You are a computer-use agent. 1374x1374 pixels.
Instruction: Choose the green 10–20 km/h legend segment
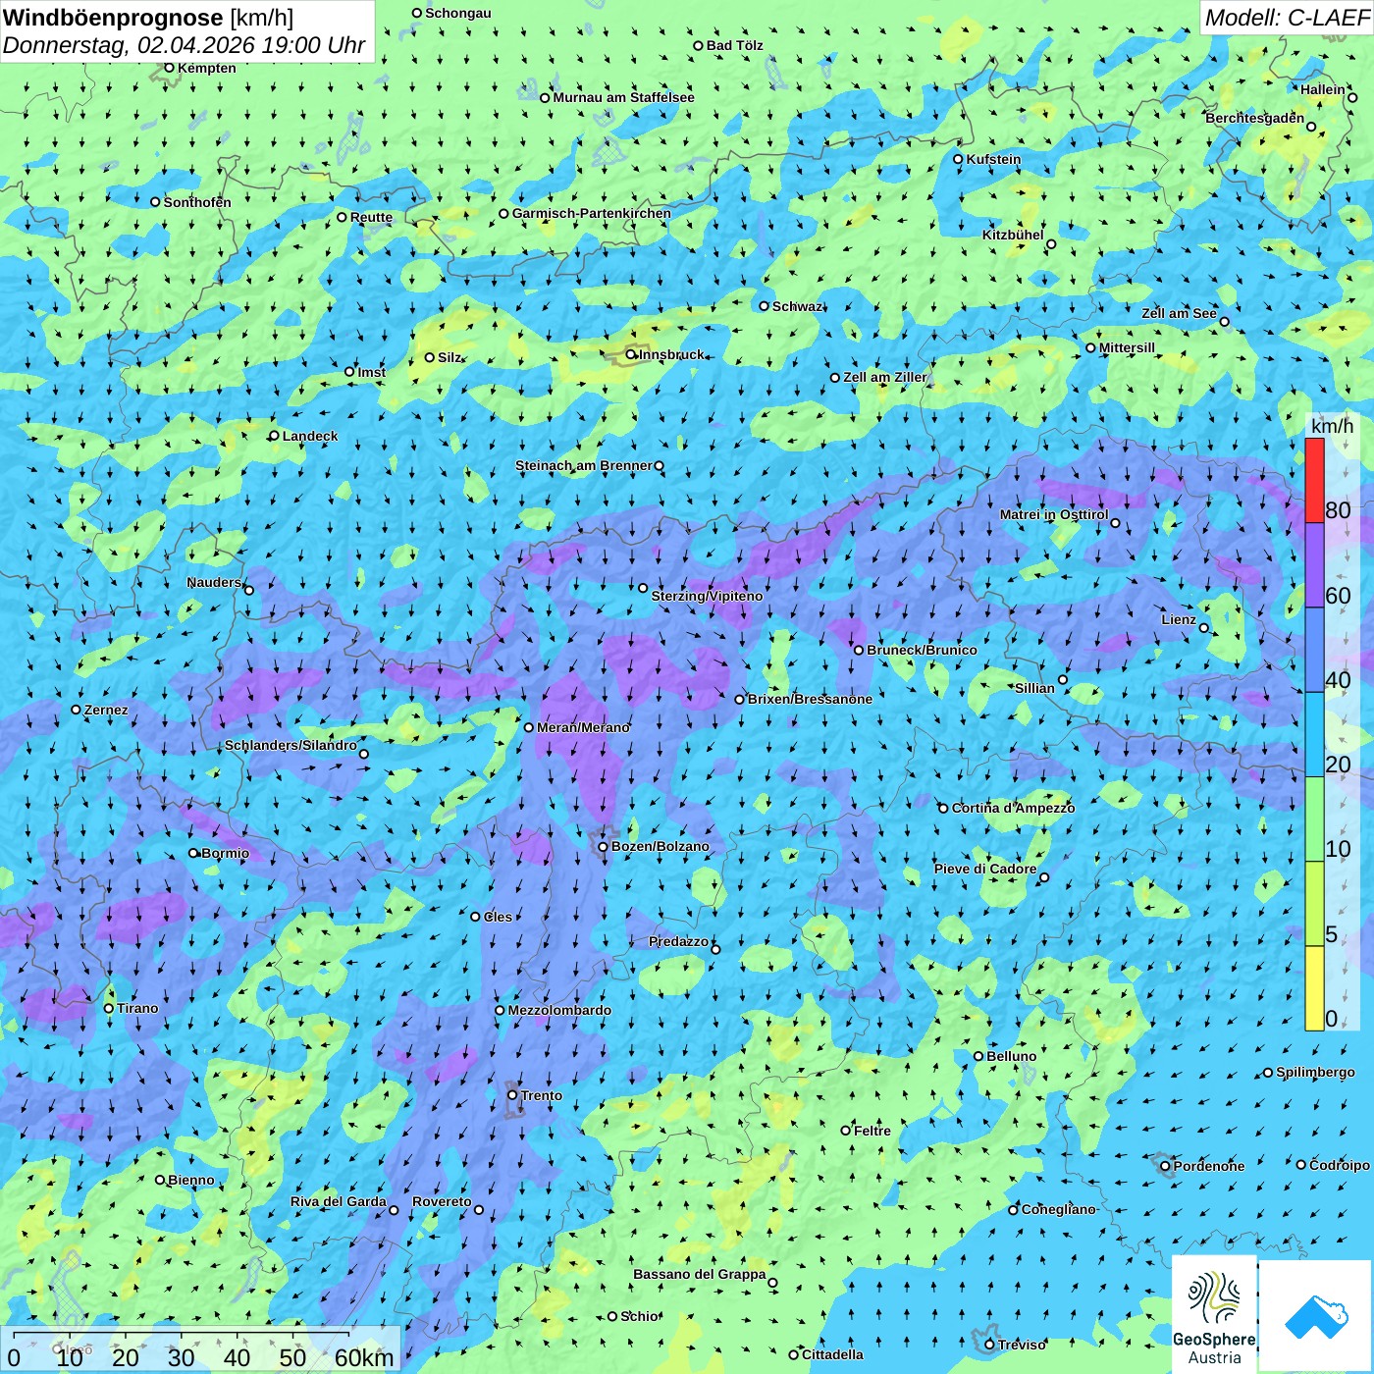(1314, 819)
